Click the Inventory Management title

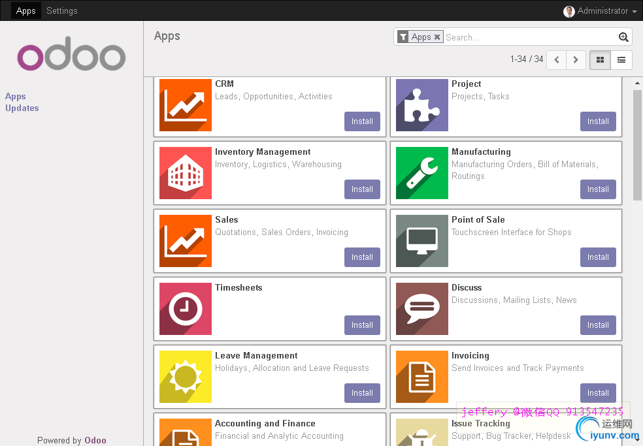pyautogui.click(x=263, y=152)
